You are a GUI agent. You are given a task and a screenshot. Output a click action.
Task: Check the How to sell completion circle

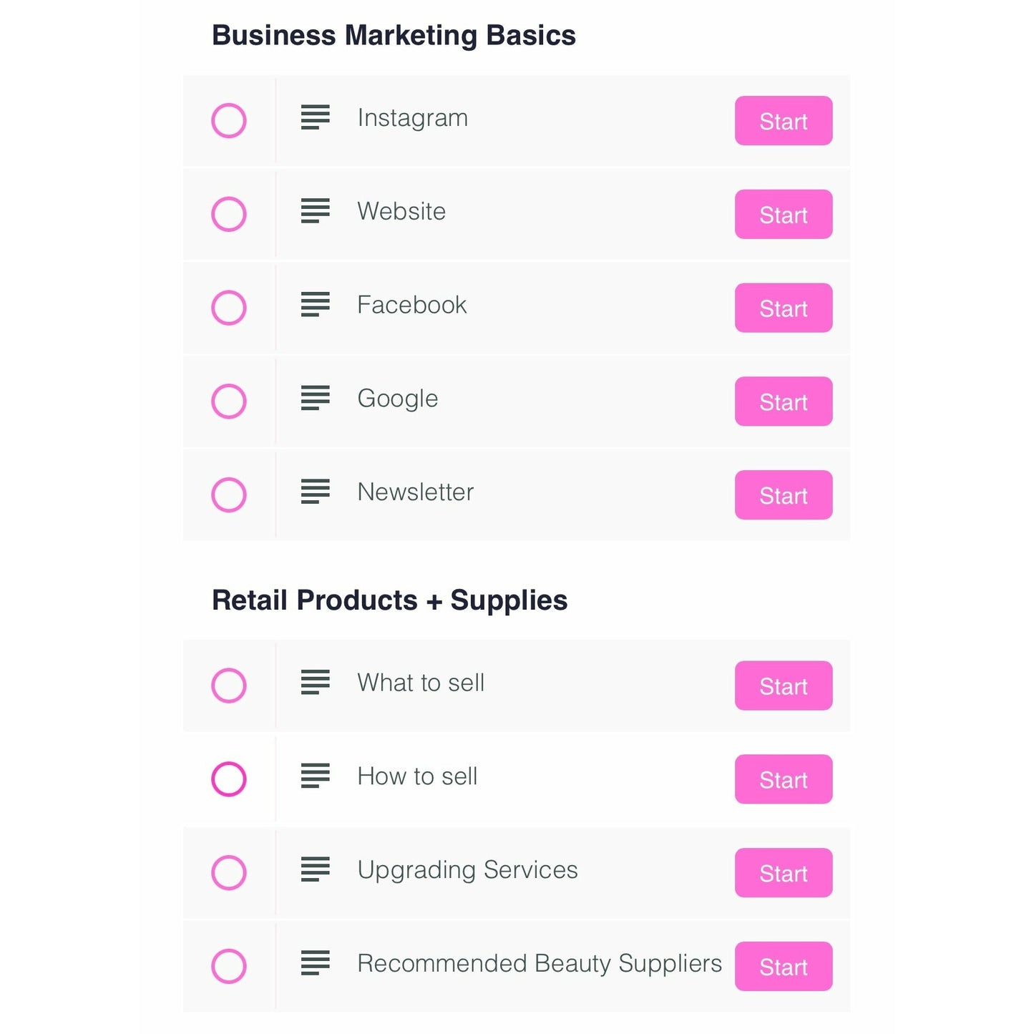[229, 779]
